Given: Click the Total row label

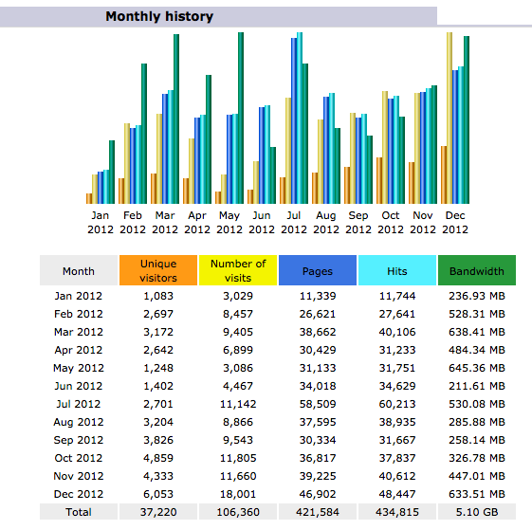Looking at the screenshot, I should (79, 512).
